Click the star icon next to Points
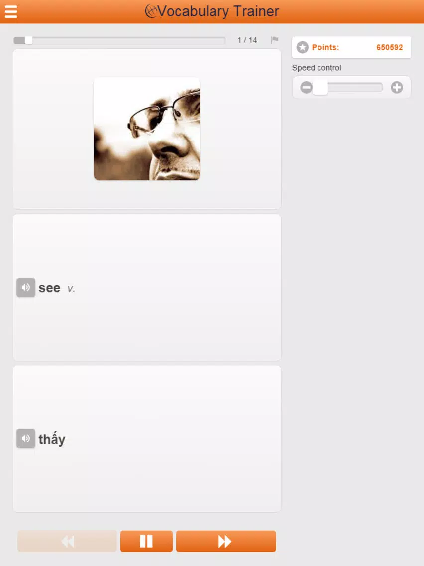The height and width of the screenshot is (566, 424). point(303,47)
